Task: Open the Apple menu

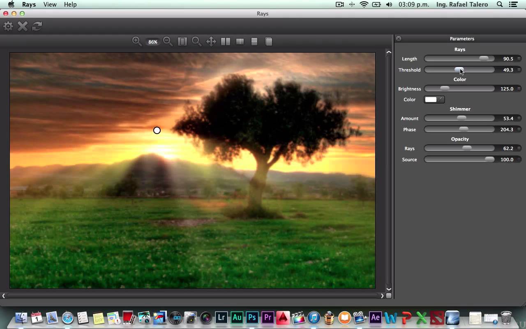Action: click(11, 5)
